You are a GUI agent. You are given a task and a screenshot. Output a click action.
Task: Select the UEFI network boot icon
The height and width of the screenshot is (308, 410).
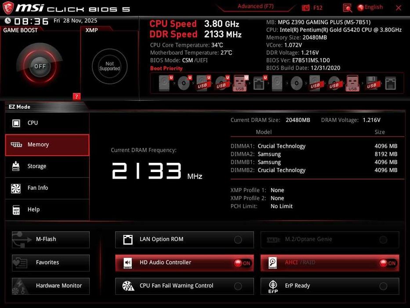coord(260,83)
